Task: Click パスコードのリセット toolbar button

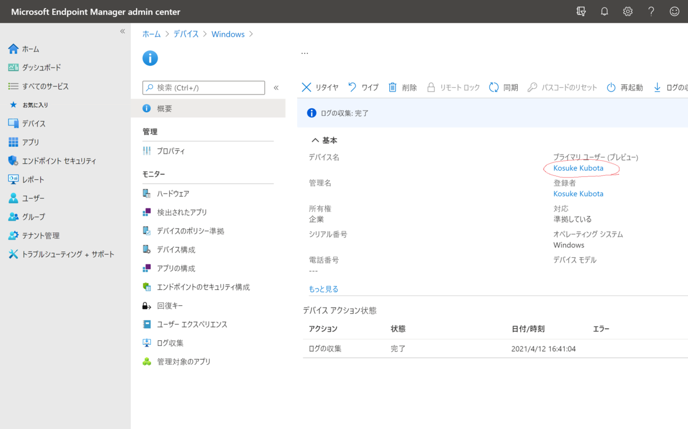Action: (562, 88)
